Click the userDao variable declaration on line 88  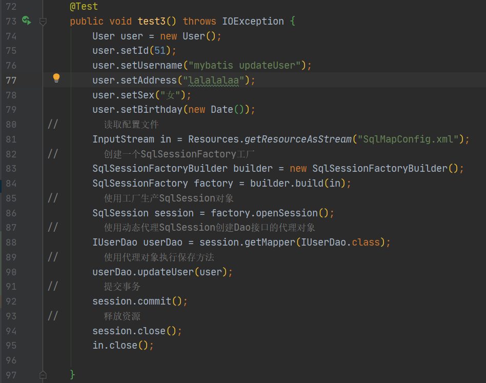163,243
